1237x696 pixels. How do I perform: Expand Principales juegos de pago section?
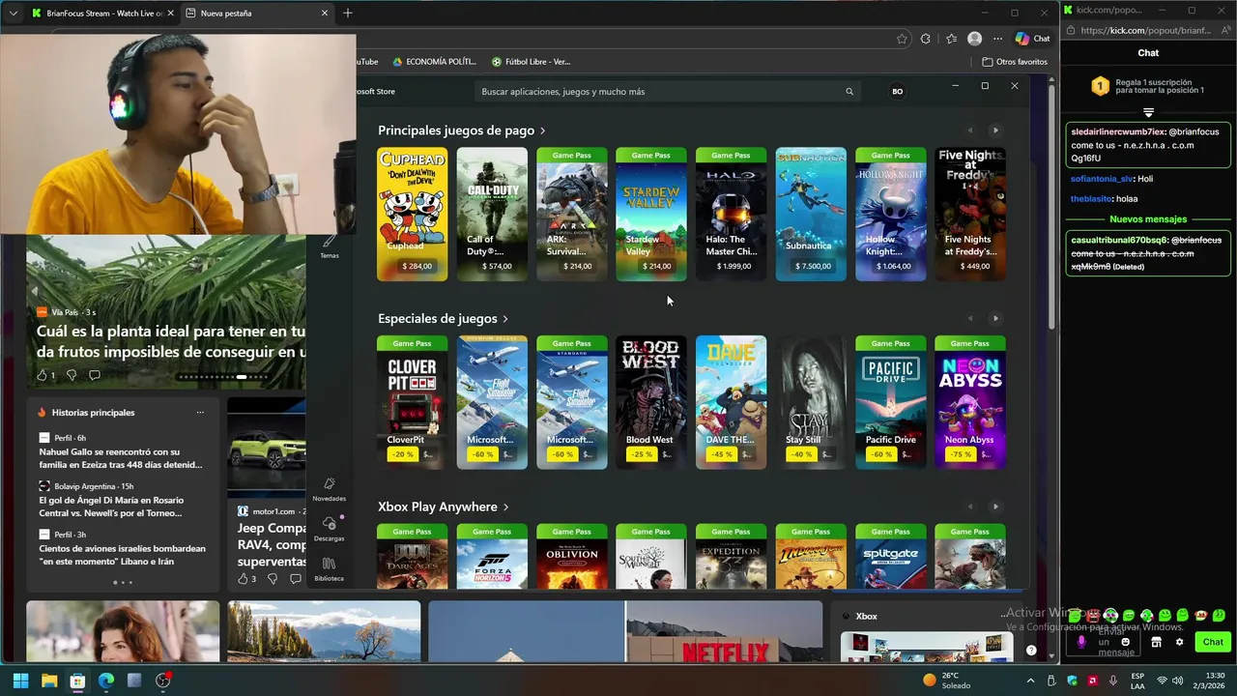pyautogui.click(x=462, y=130)
